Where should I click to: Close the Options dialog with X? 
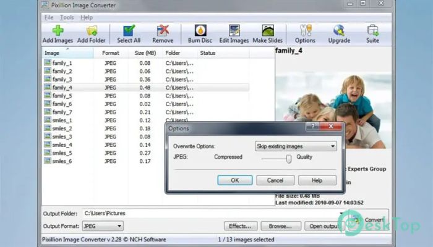331,126
